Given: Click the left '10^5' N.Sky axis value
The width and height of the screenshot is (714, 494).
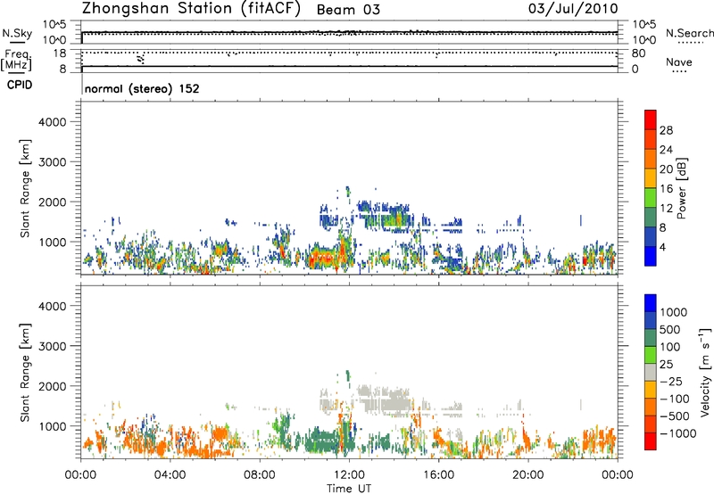Looking at the screenshot, I should point(55,25).
